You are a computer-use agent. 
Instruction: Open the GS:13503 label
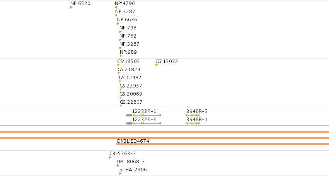click(x=128, y=62)
